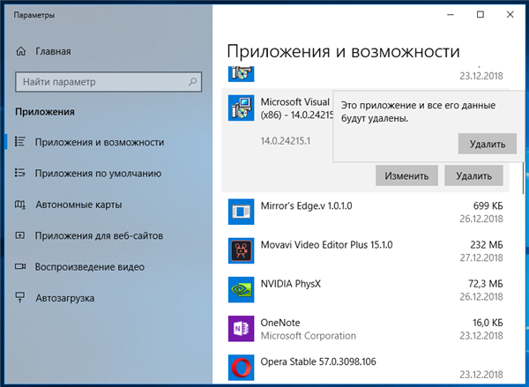Click Microsoft Corporation publisher text
The image size is (529, 387).
tap(309, 336)
